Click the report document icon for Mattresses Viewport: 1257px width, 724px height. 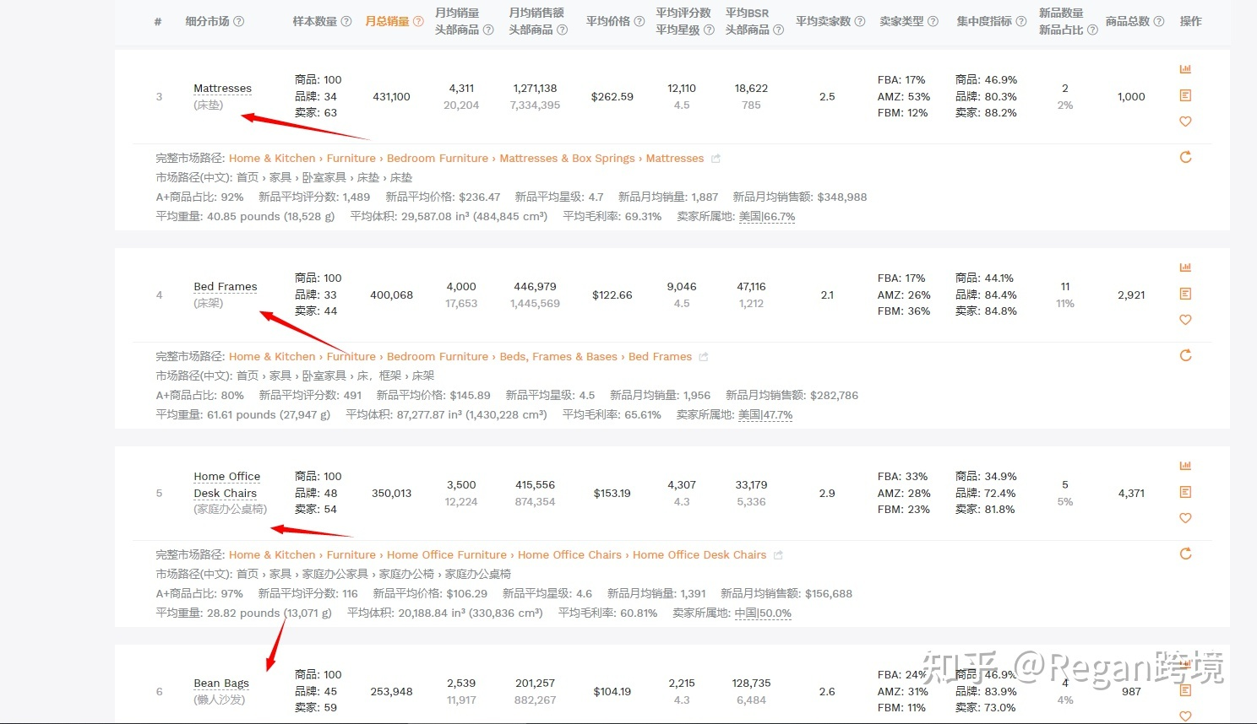click(1185, 95)
